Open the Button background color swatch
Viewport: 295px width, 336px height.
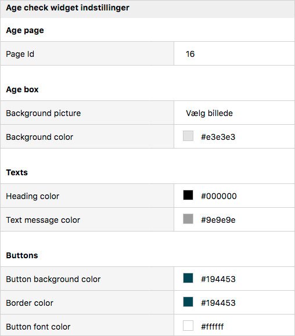click(x=188, y=278)
